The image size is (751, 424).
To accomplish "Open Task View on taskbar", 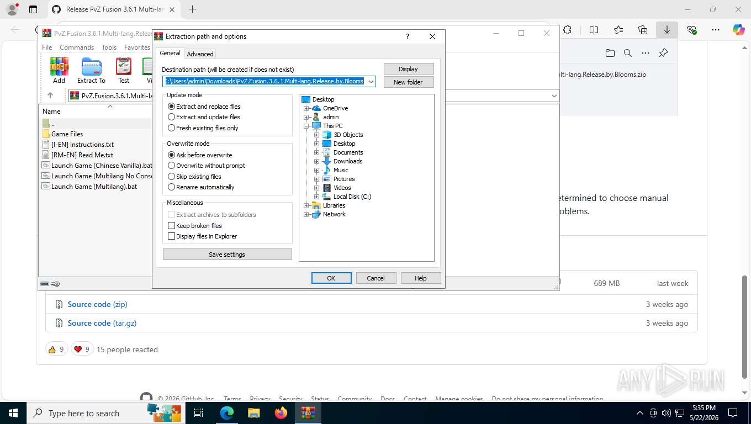I will 199,413.
